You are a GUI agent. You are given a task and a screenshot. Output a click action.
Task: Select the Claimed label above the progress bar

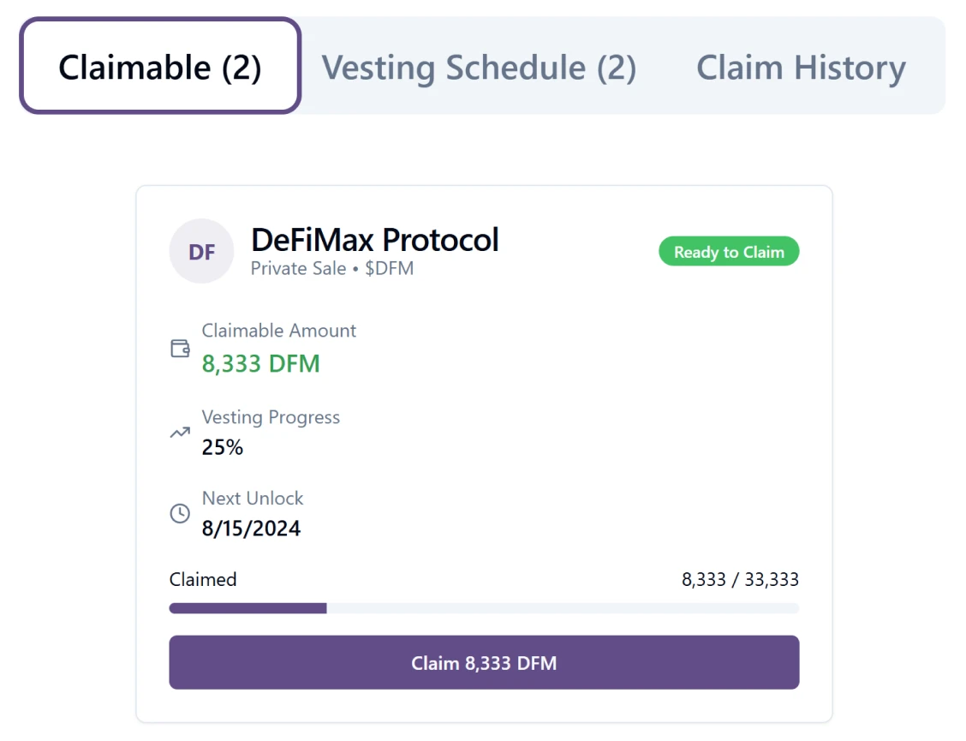pos(203,579)
